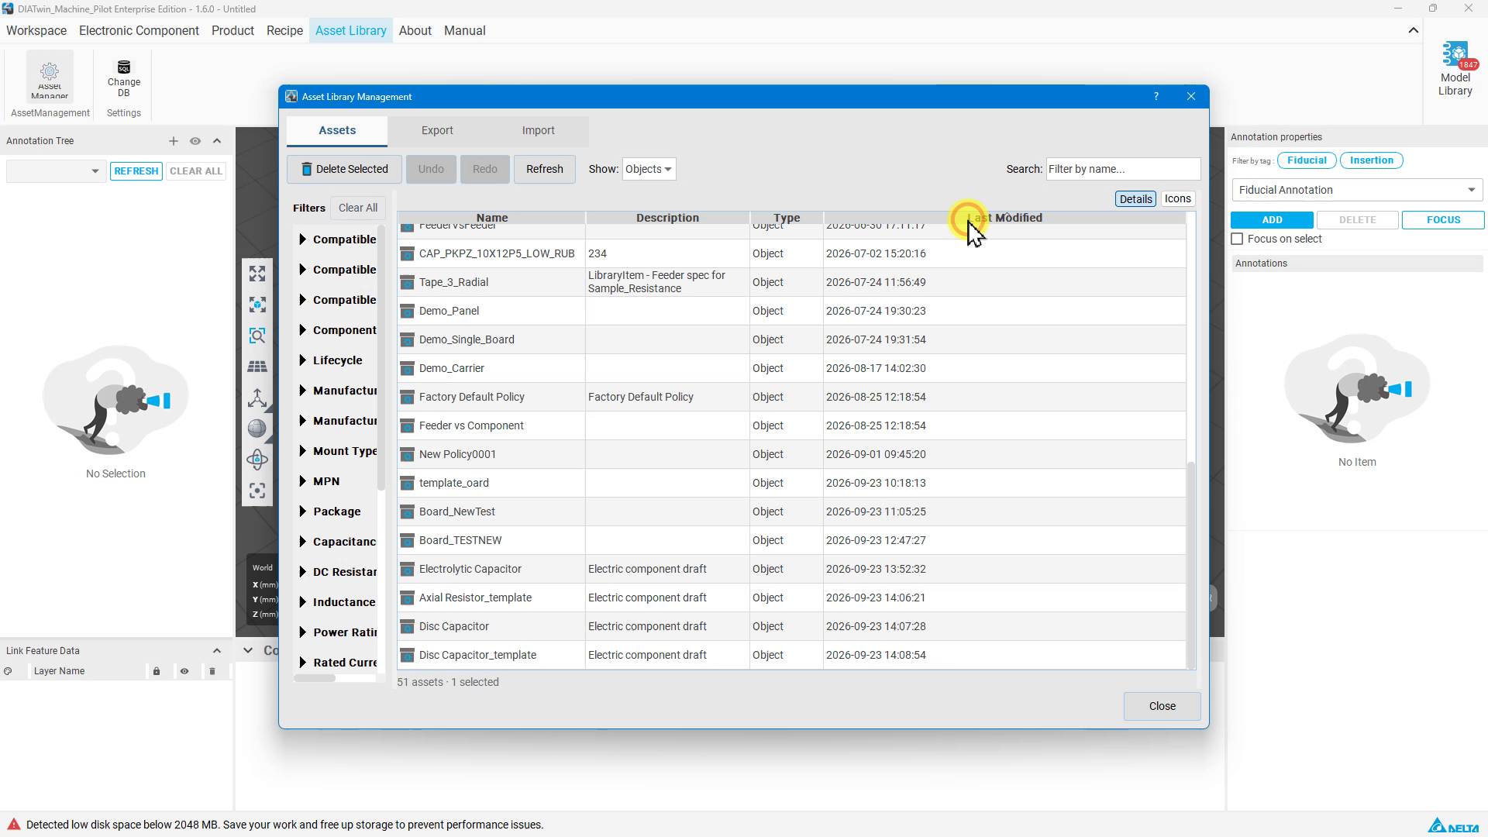Click the fit-to-object cube view icon
The image size is (1488, 837).
257,305
